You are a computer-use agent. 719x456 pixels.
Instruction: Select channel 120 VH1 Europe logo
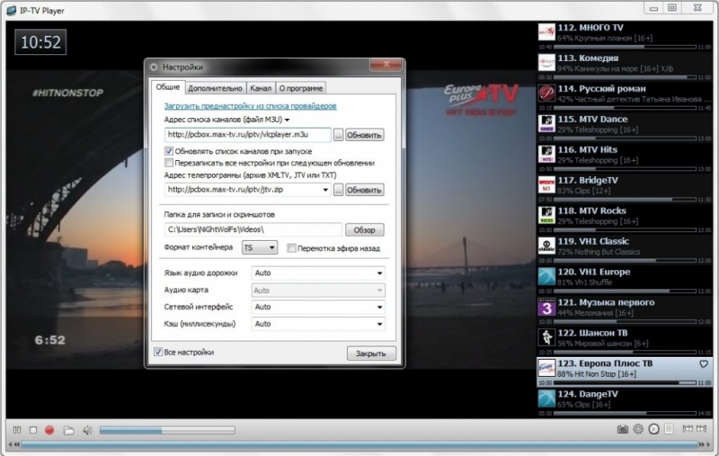coord(546,276)
